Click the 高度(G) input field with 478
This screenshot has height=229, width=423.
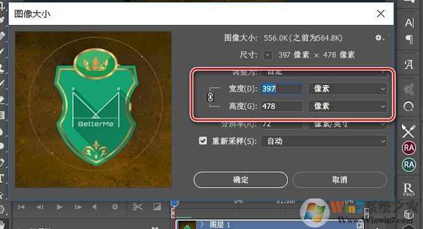(x=282, y=106)
